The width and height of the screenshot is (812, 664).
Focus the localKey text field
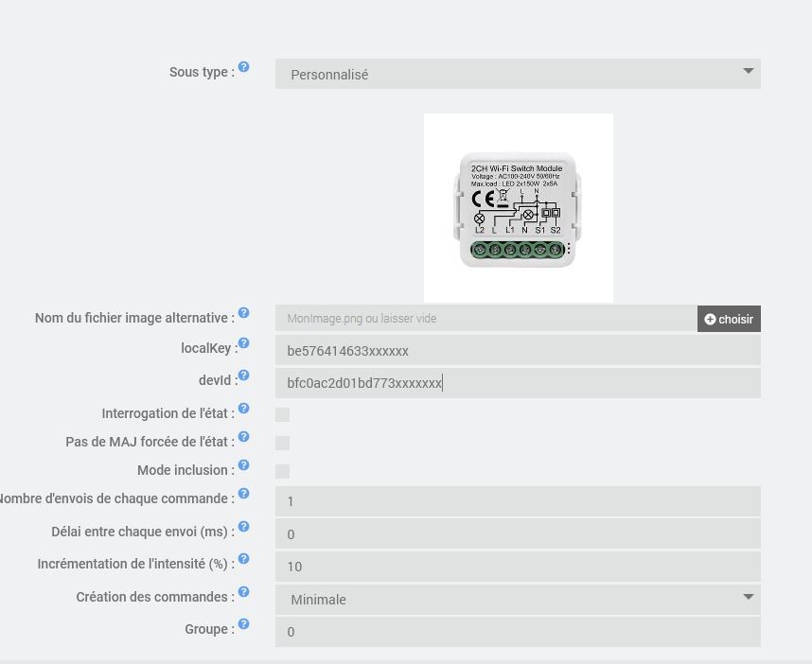[518, 351]
